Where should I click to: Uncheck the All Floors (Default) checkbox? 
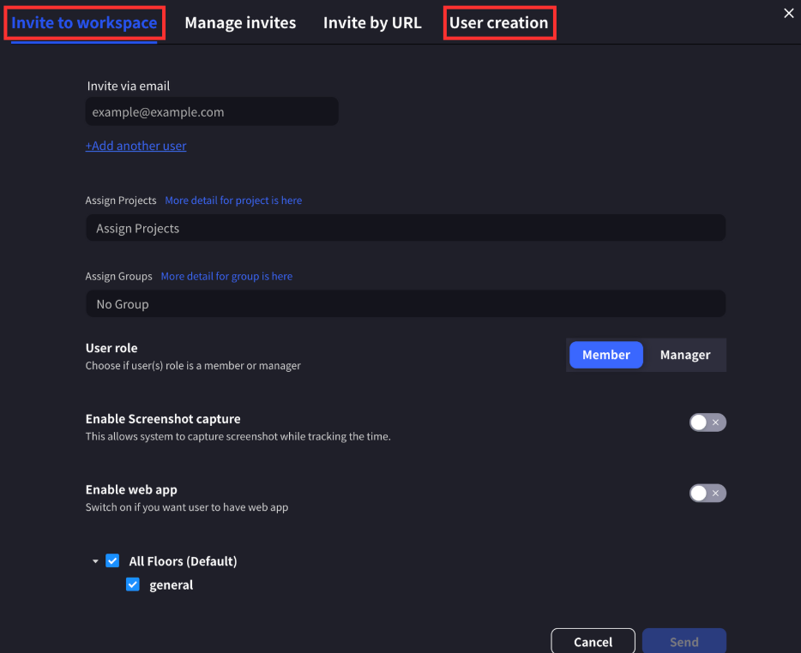pos(112,560)
